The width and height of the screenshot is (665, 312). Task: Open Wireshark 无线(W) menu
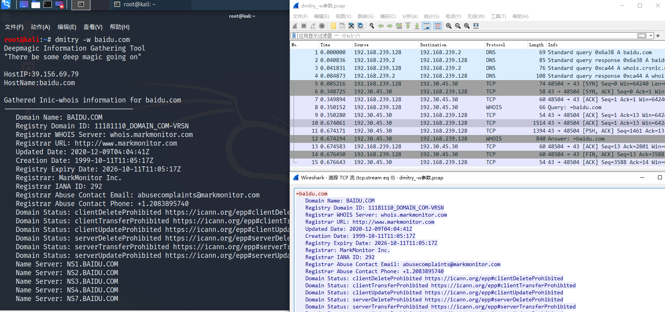click(x=476, y=16)
